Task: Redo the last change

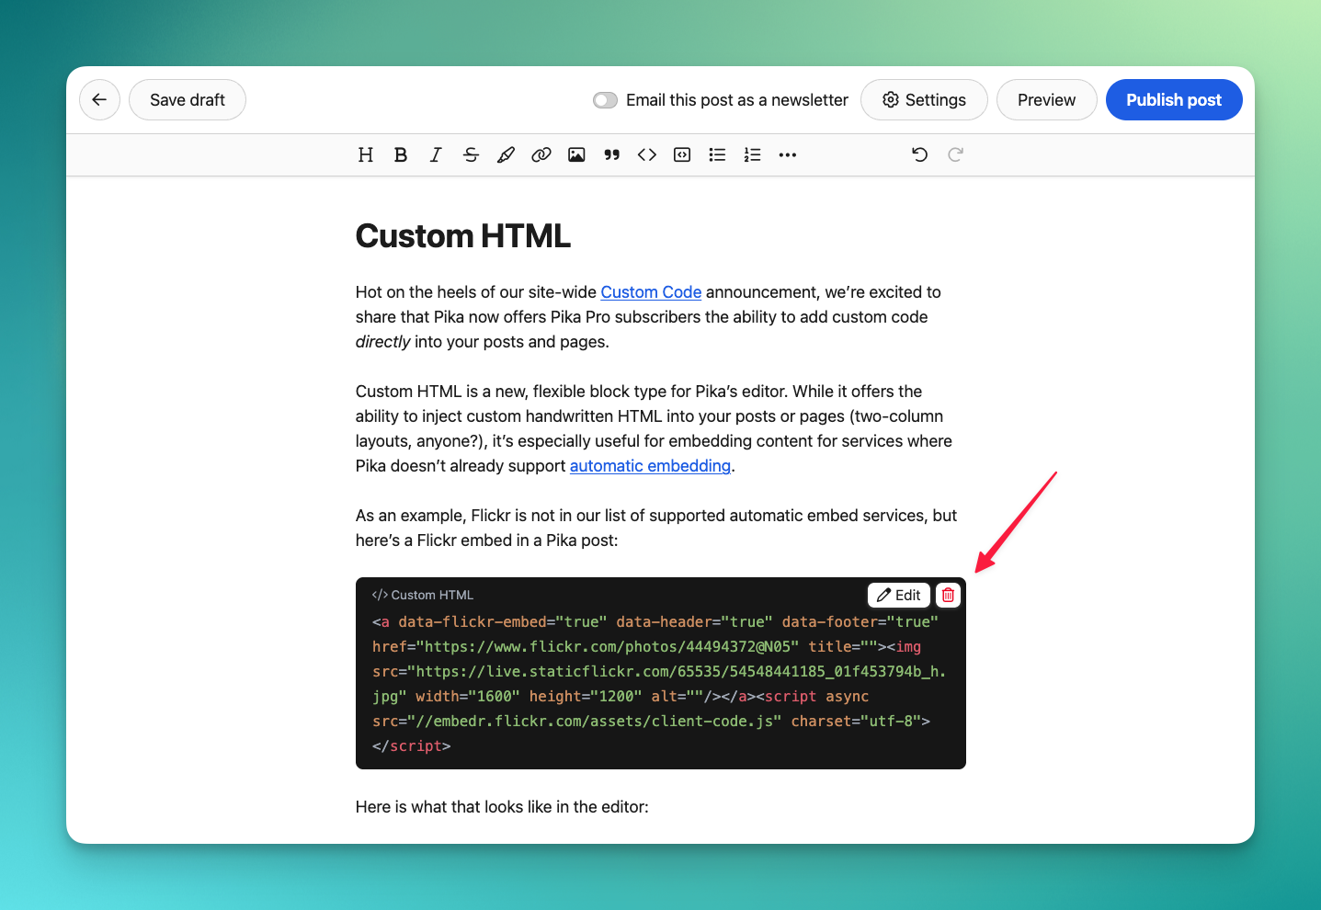Action: [955, 154]
